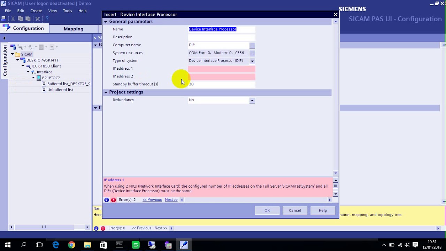
Task: Collapse the E21PTOC2 tree node
Action: click(x=33, y=78)
